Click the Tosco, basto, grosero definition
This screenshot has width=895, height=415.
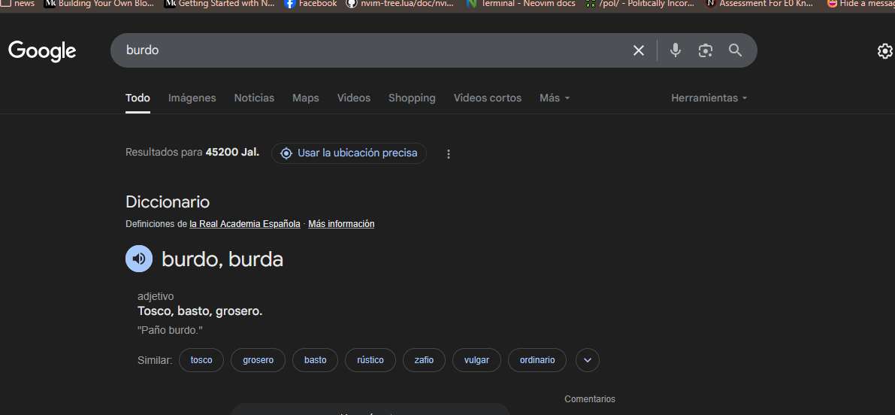200,311
